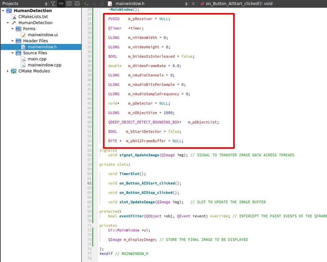The height and width of the screenshot is (262, 327).
Task: Open mainwindow.ui form file
Action: click(x=43, y=34)
